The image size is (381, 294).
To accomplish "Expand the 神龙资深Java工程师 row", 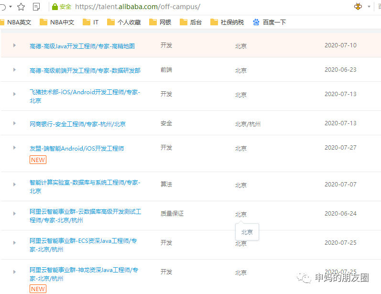I will pyautogui.click(x=14, y=272).
